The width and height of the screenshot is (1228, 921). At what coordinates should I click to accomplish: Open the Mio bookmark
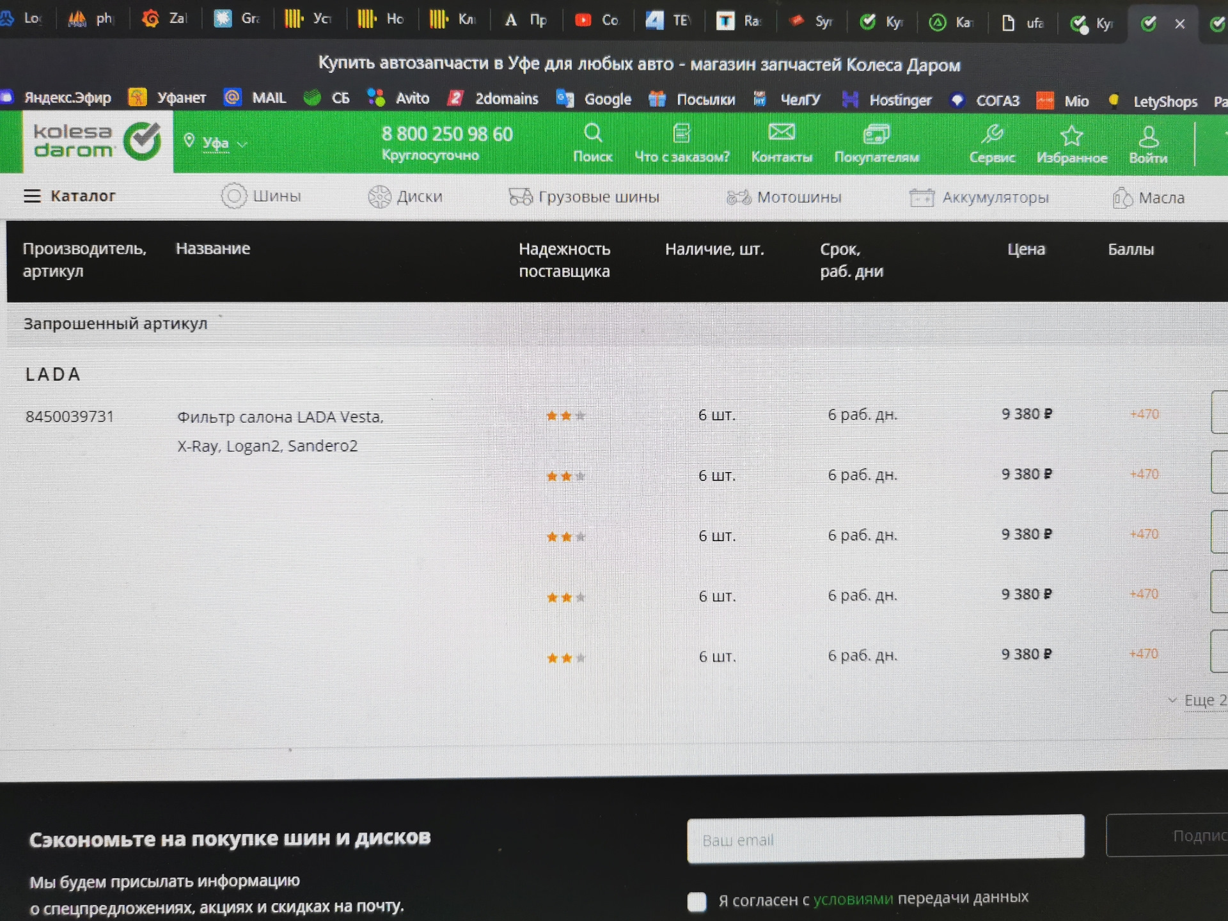click(x=1062, y=101)
